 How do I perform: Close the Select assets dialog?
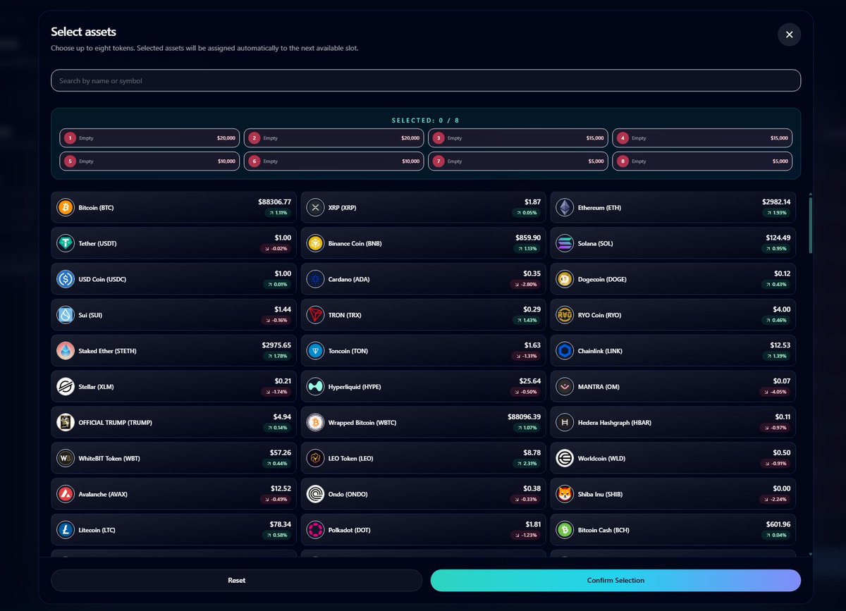pos(789,35)
